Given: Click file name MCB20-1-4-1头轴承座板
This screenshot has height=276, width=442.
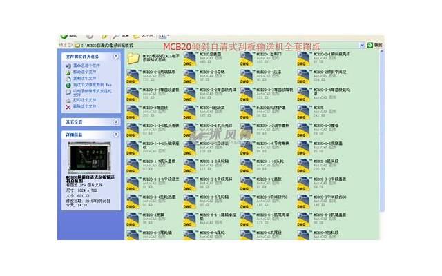Looking at the screenshot, I should (161, 145).
